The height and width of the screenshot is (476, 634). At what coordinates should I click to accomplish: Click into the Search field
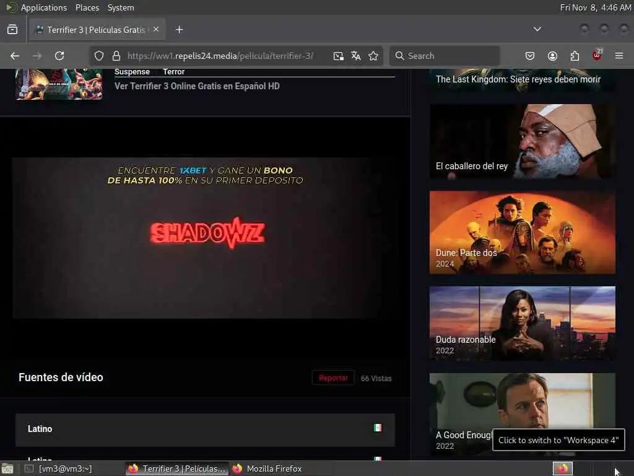pyautogui.click(x=445, y=56)
